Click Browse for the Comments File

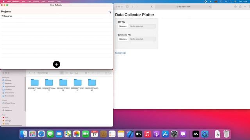(123, 39)
